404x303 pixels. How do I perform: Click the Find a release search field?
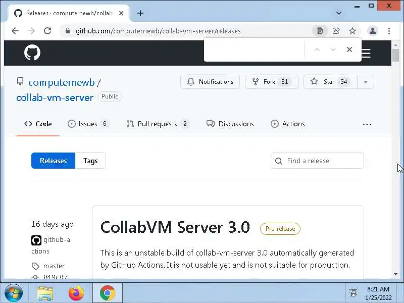[x=317, y=161]
